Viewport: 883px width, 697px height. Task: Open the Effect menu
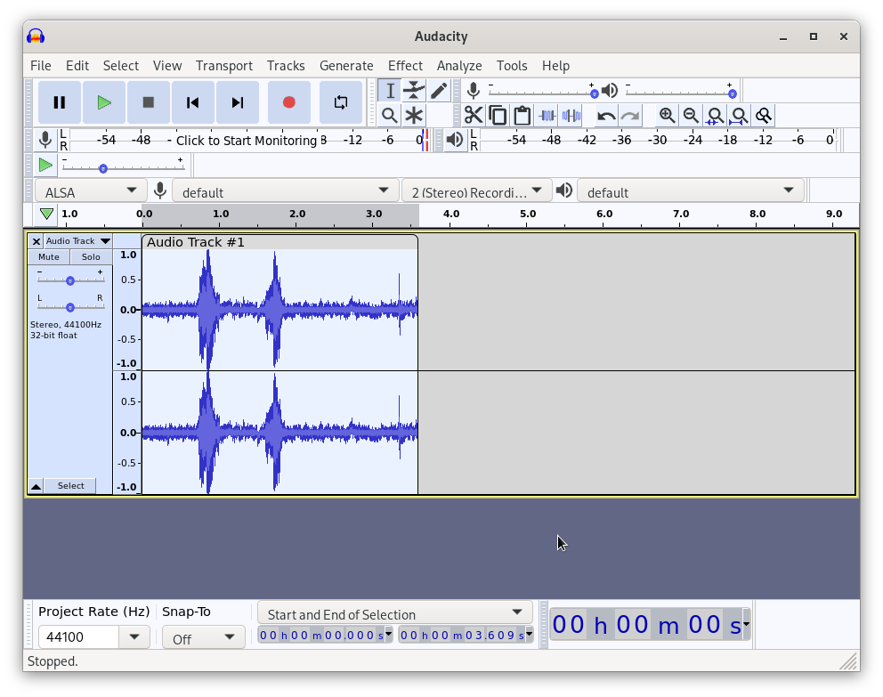[405, 65]
